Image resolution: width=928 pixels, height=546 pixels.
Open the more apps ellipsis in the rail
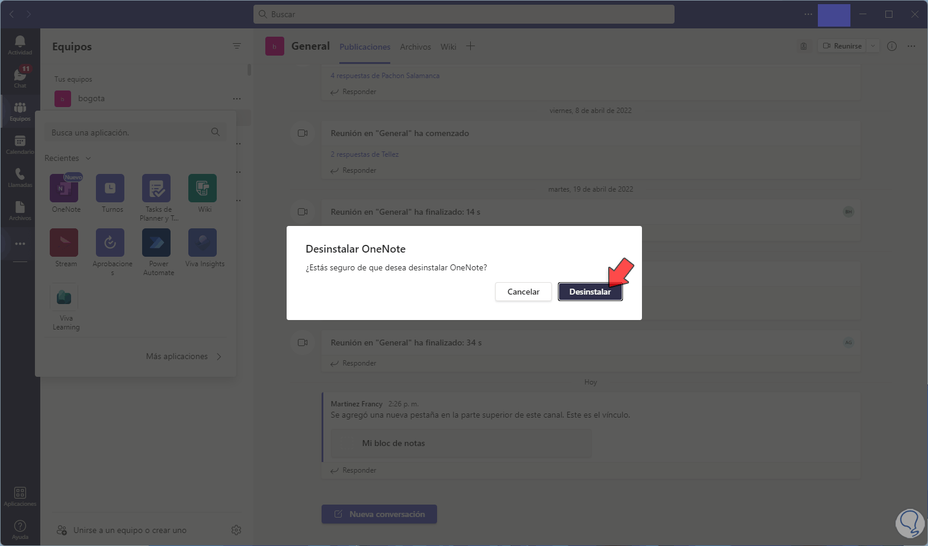(x=20, y=244)
